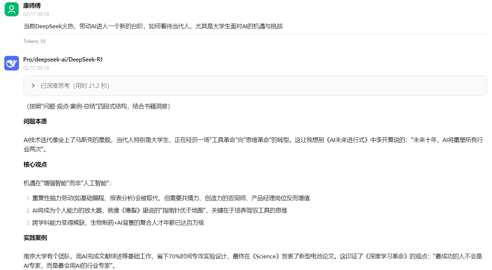The width and height of the screenshot is (492, 270).
Task: Click list item 1 about 重复性脑力劳动
Action: (x=171, y=198)
